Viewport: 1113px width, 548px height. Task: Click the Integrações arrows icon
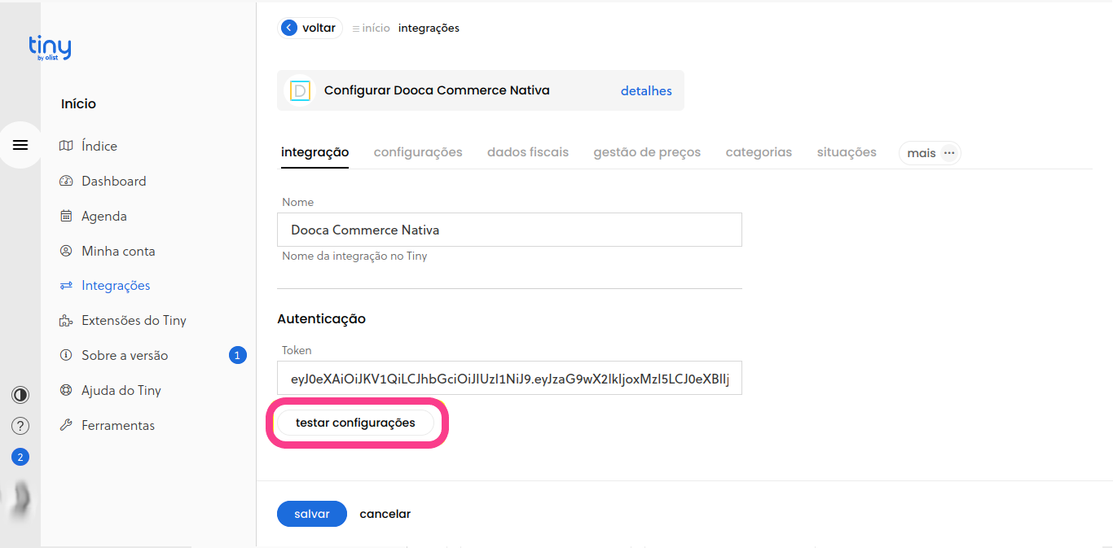[66, 286]
